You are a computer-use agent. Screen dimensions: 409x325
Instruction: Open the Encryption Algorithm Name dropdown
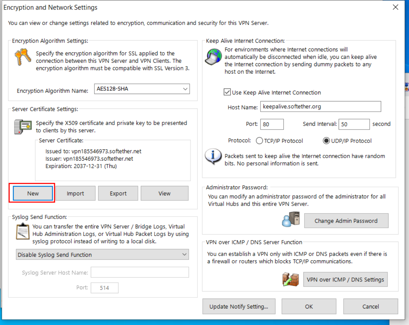tap(142, 89)
